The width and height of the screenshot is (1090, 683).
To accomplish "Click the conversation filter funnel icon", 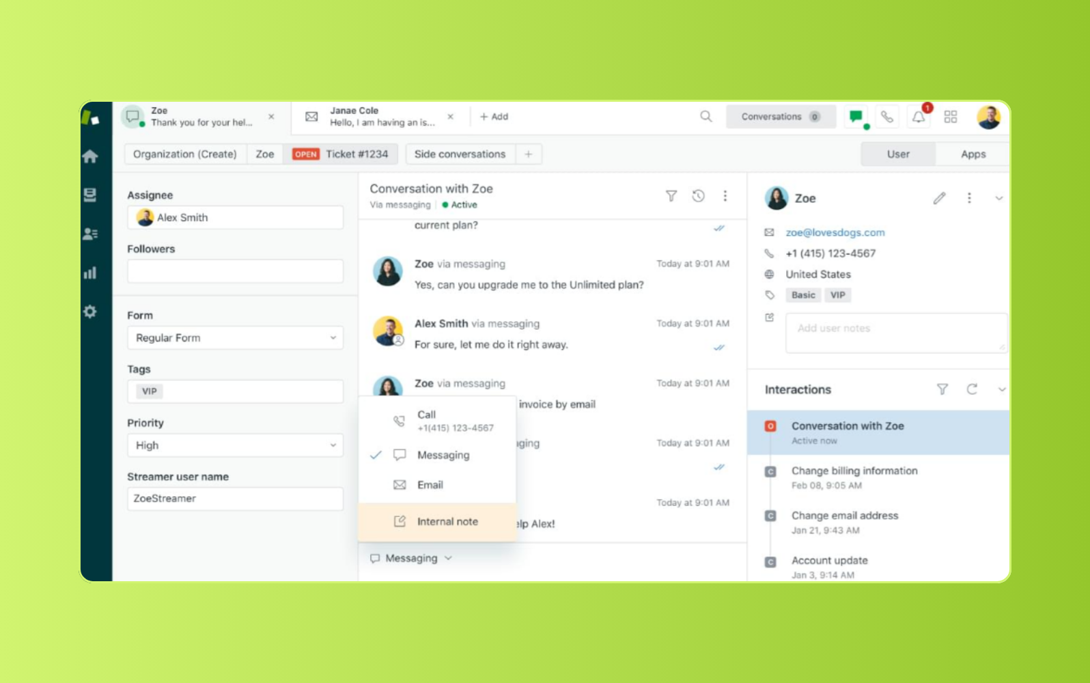I will (671, 196).
